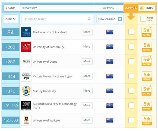Click the rank =371 cell

(x=11, y=91)
